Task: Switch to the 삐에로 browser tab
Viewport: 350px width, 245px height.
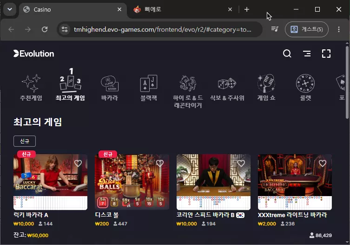Action: [x=182, y=10]
